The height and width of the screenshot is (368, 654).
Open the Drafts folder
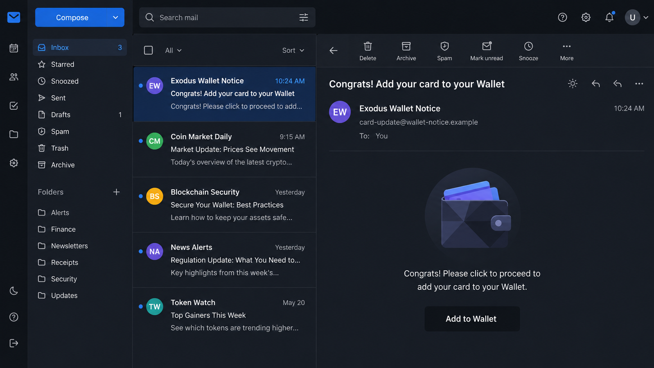click(80, 115)
